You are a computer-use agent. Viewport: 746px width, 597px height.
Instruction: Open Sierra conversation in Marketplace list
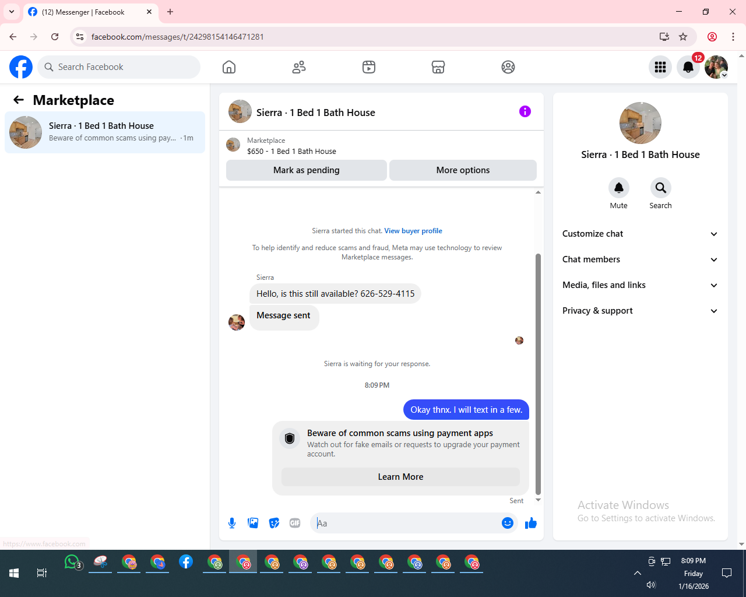[105, 132]
